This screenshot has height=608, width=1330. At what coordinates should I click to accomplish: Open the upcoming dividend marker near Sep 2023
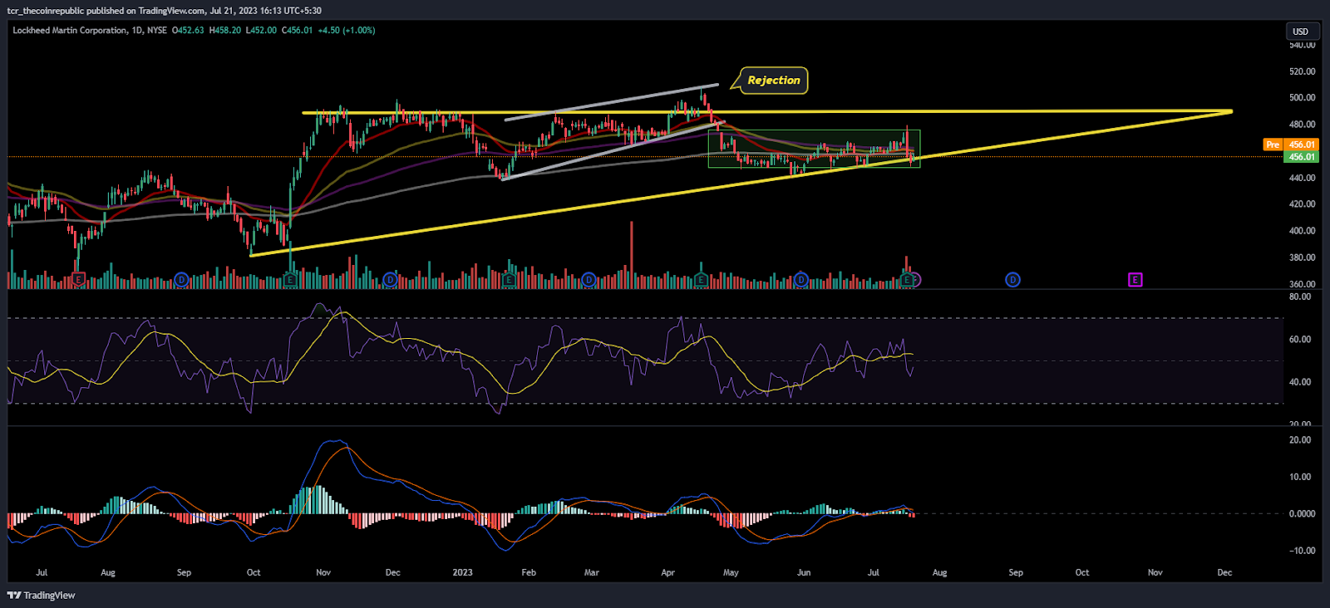pos(1012,280)
